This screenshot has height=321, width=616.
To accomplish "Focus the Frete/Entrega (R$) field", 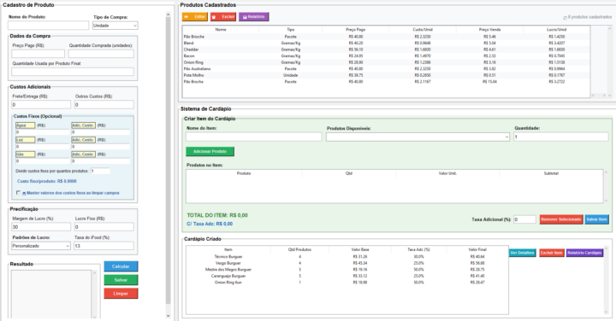I will [41, 105].
